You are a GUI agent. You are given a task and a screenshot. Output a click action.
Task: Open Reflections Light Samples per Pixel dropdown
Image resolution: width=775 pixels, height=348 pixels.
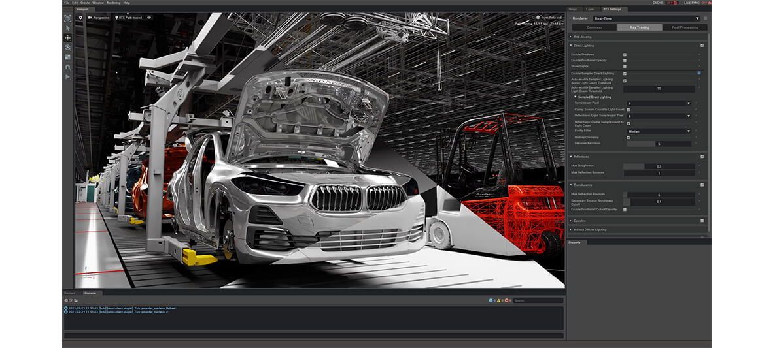(659, 116)
